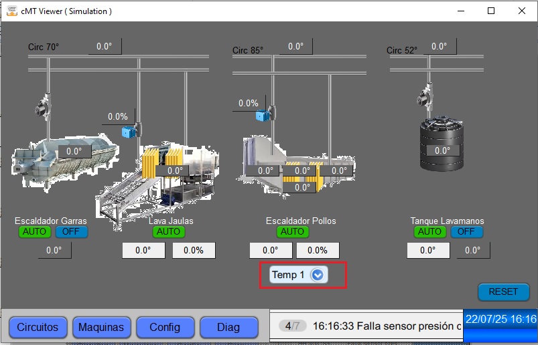Select the Escaldador Garras machine image
Image resolution: width=538 pixels, height=345 pixels.
pos(65,162)
